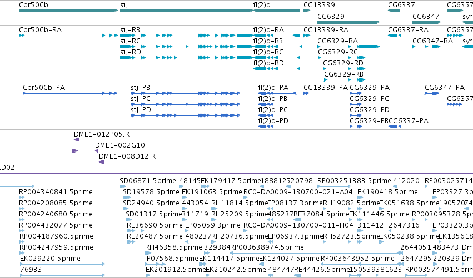Click the CG6329-RB transcript label

[343, 74]
